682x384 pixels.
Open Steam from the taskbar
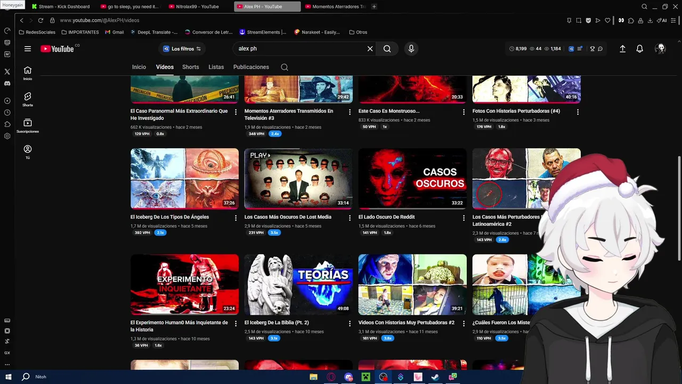435,377
